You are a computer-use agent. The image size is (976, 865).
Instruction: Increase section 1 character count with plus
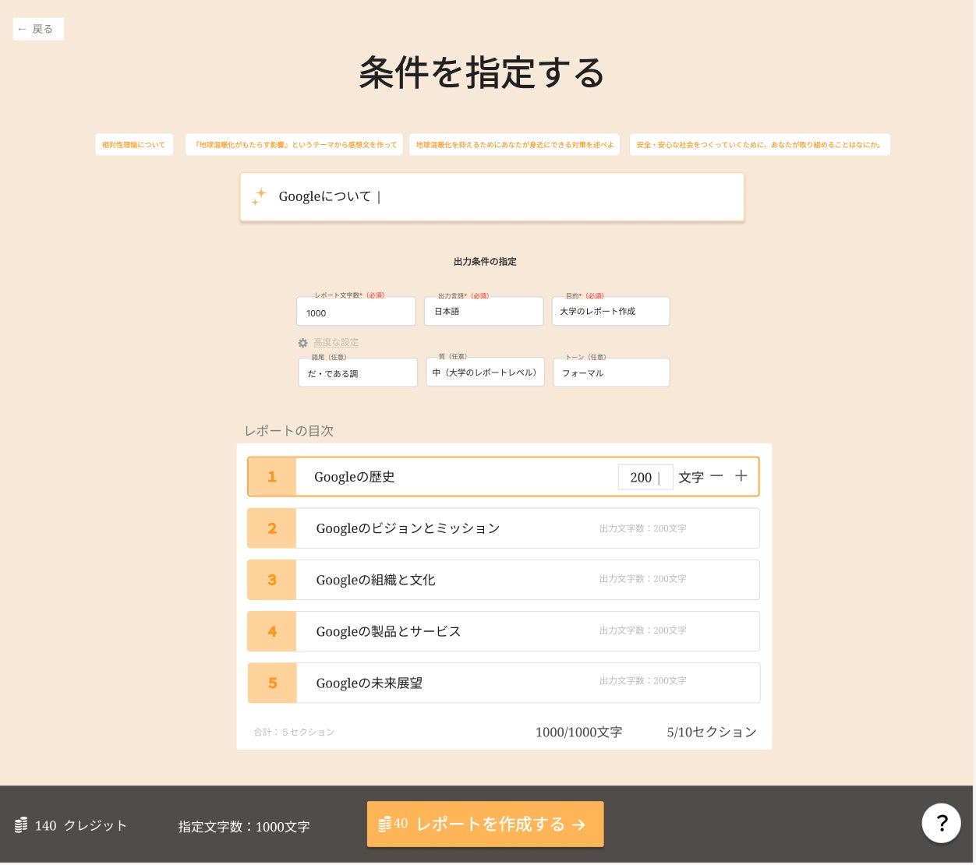click(x=741, y=475)
